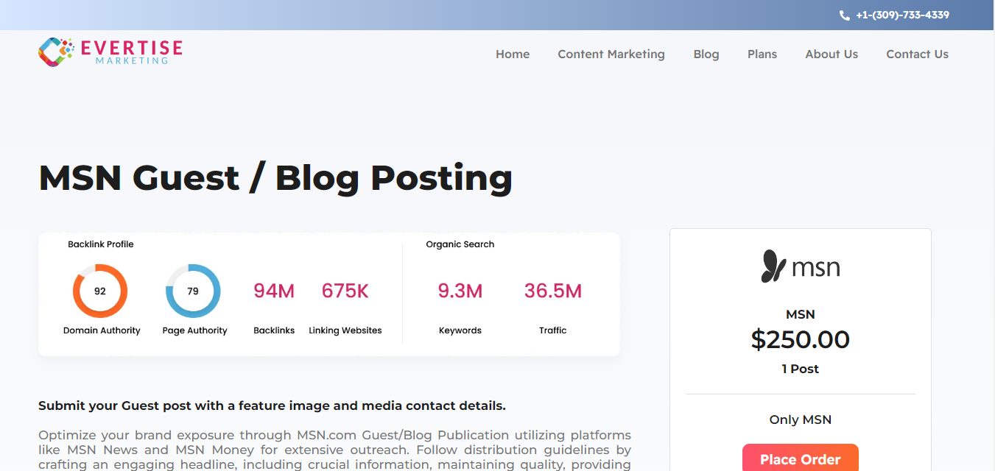This screenshot has width=995, height=471.
Task: Select the 9.3M Keywords value
Action: (x=460, y=291)
